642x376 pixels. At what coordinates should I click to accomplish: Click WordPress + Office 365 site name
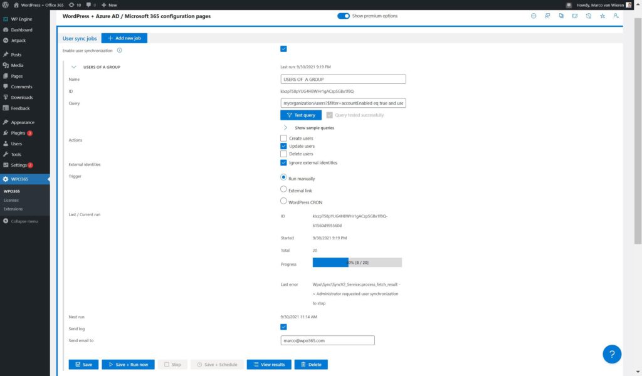coord(42,5)
